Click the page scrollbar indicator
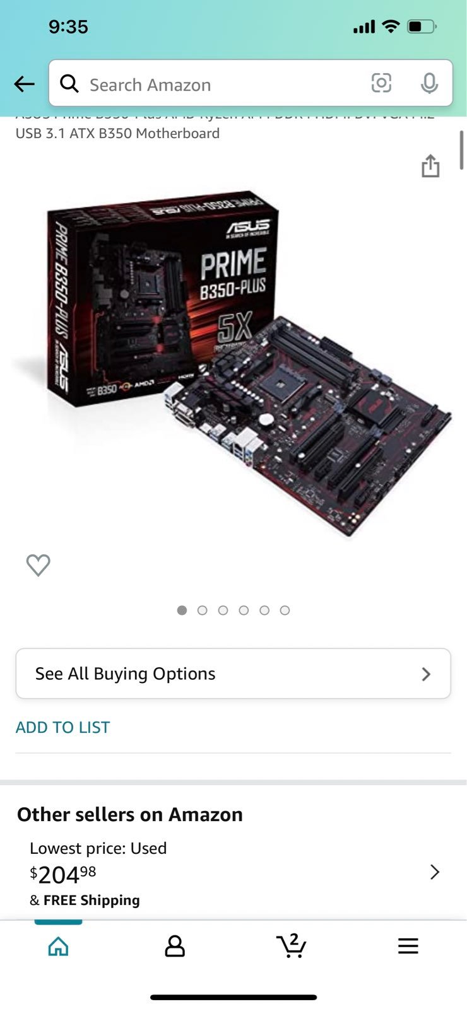 click(462, 149)
